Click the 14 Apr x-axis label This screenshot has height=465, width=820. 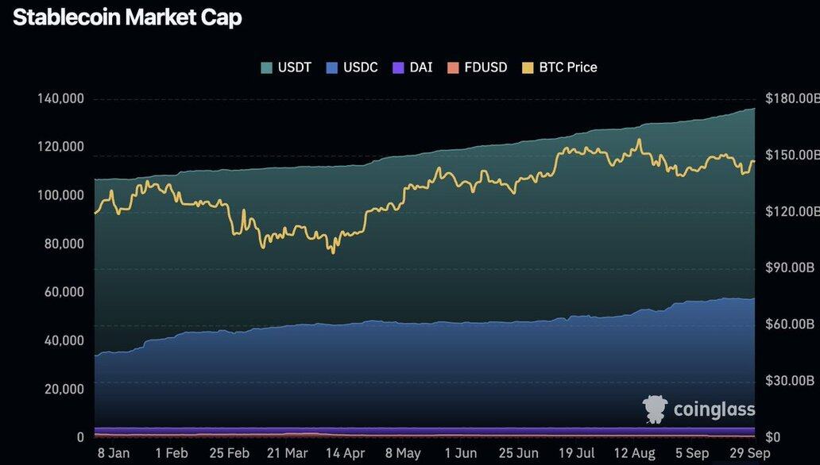(344, 453)
